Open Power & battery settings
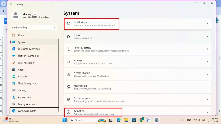Viewport: 221px width, 124px height. tap(138, 49)
